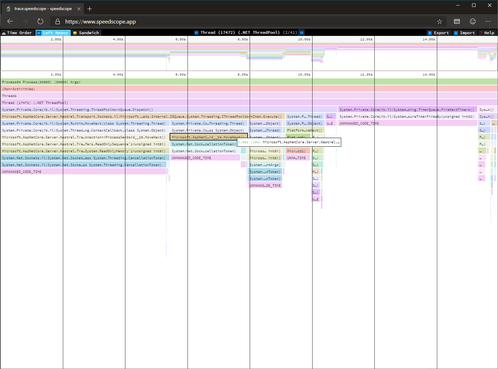Click the site lock icon in address bar

58,21
